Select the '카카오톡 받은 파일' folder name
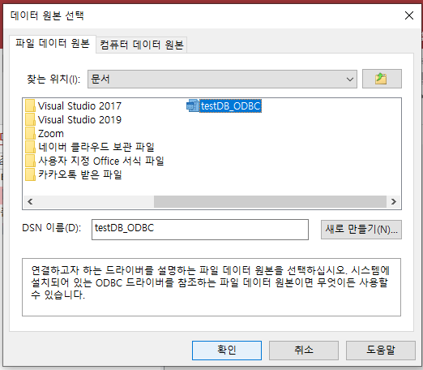The image size is (423, 370). pyautogui.click(x=80, y=174)
